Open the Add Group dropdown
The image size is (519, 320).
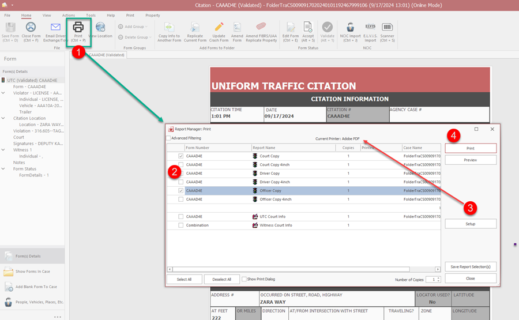[x=133, y=27]
